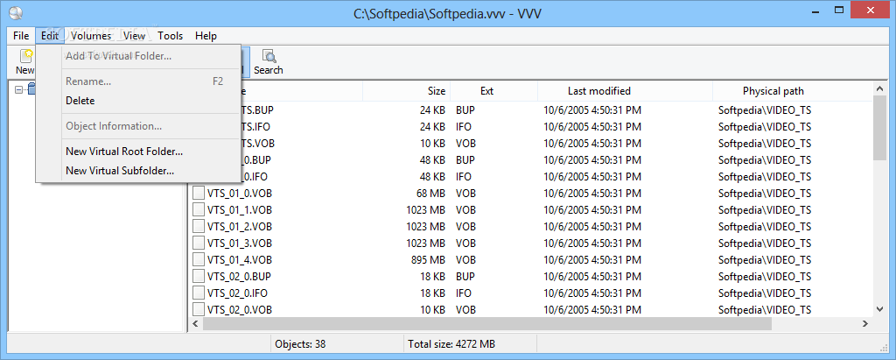Click the greyed Object Information... item
This screenshot has width=896, height=360.
(x=138, y=126)
